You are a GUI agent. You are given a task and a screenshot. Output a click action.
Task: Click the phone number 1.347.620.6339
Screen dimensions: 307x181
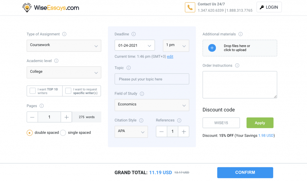(211, 11)
